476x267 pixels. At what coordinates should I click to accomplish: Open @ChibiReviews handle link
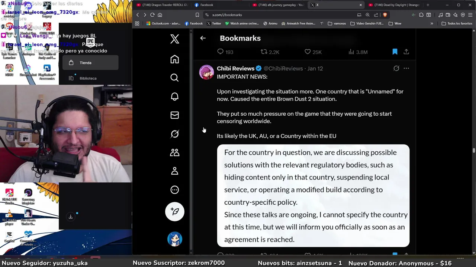pos(283,68)
